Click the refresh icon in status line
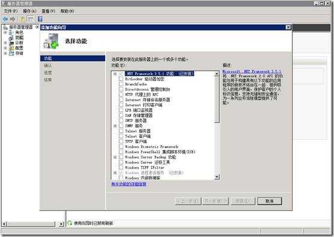This screenshot has width=334, height=237. point(70,223)
